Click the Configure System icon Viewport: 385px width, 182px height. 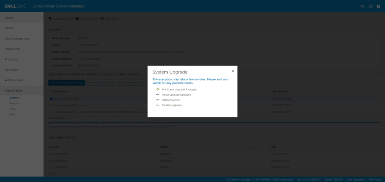pos(50,19)
